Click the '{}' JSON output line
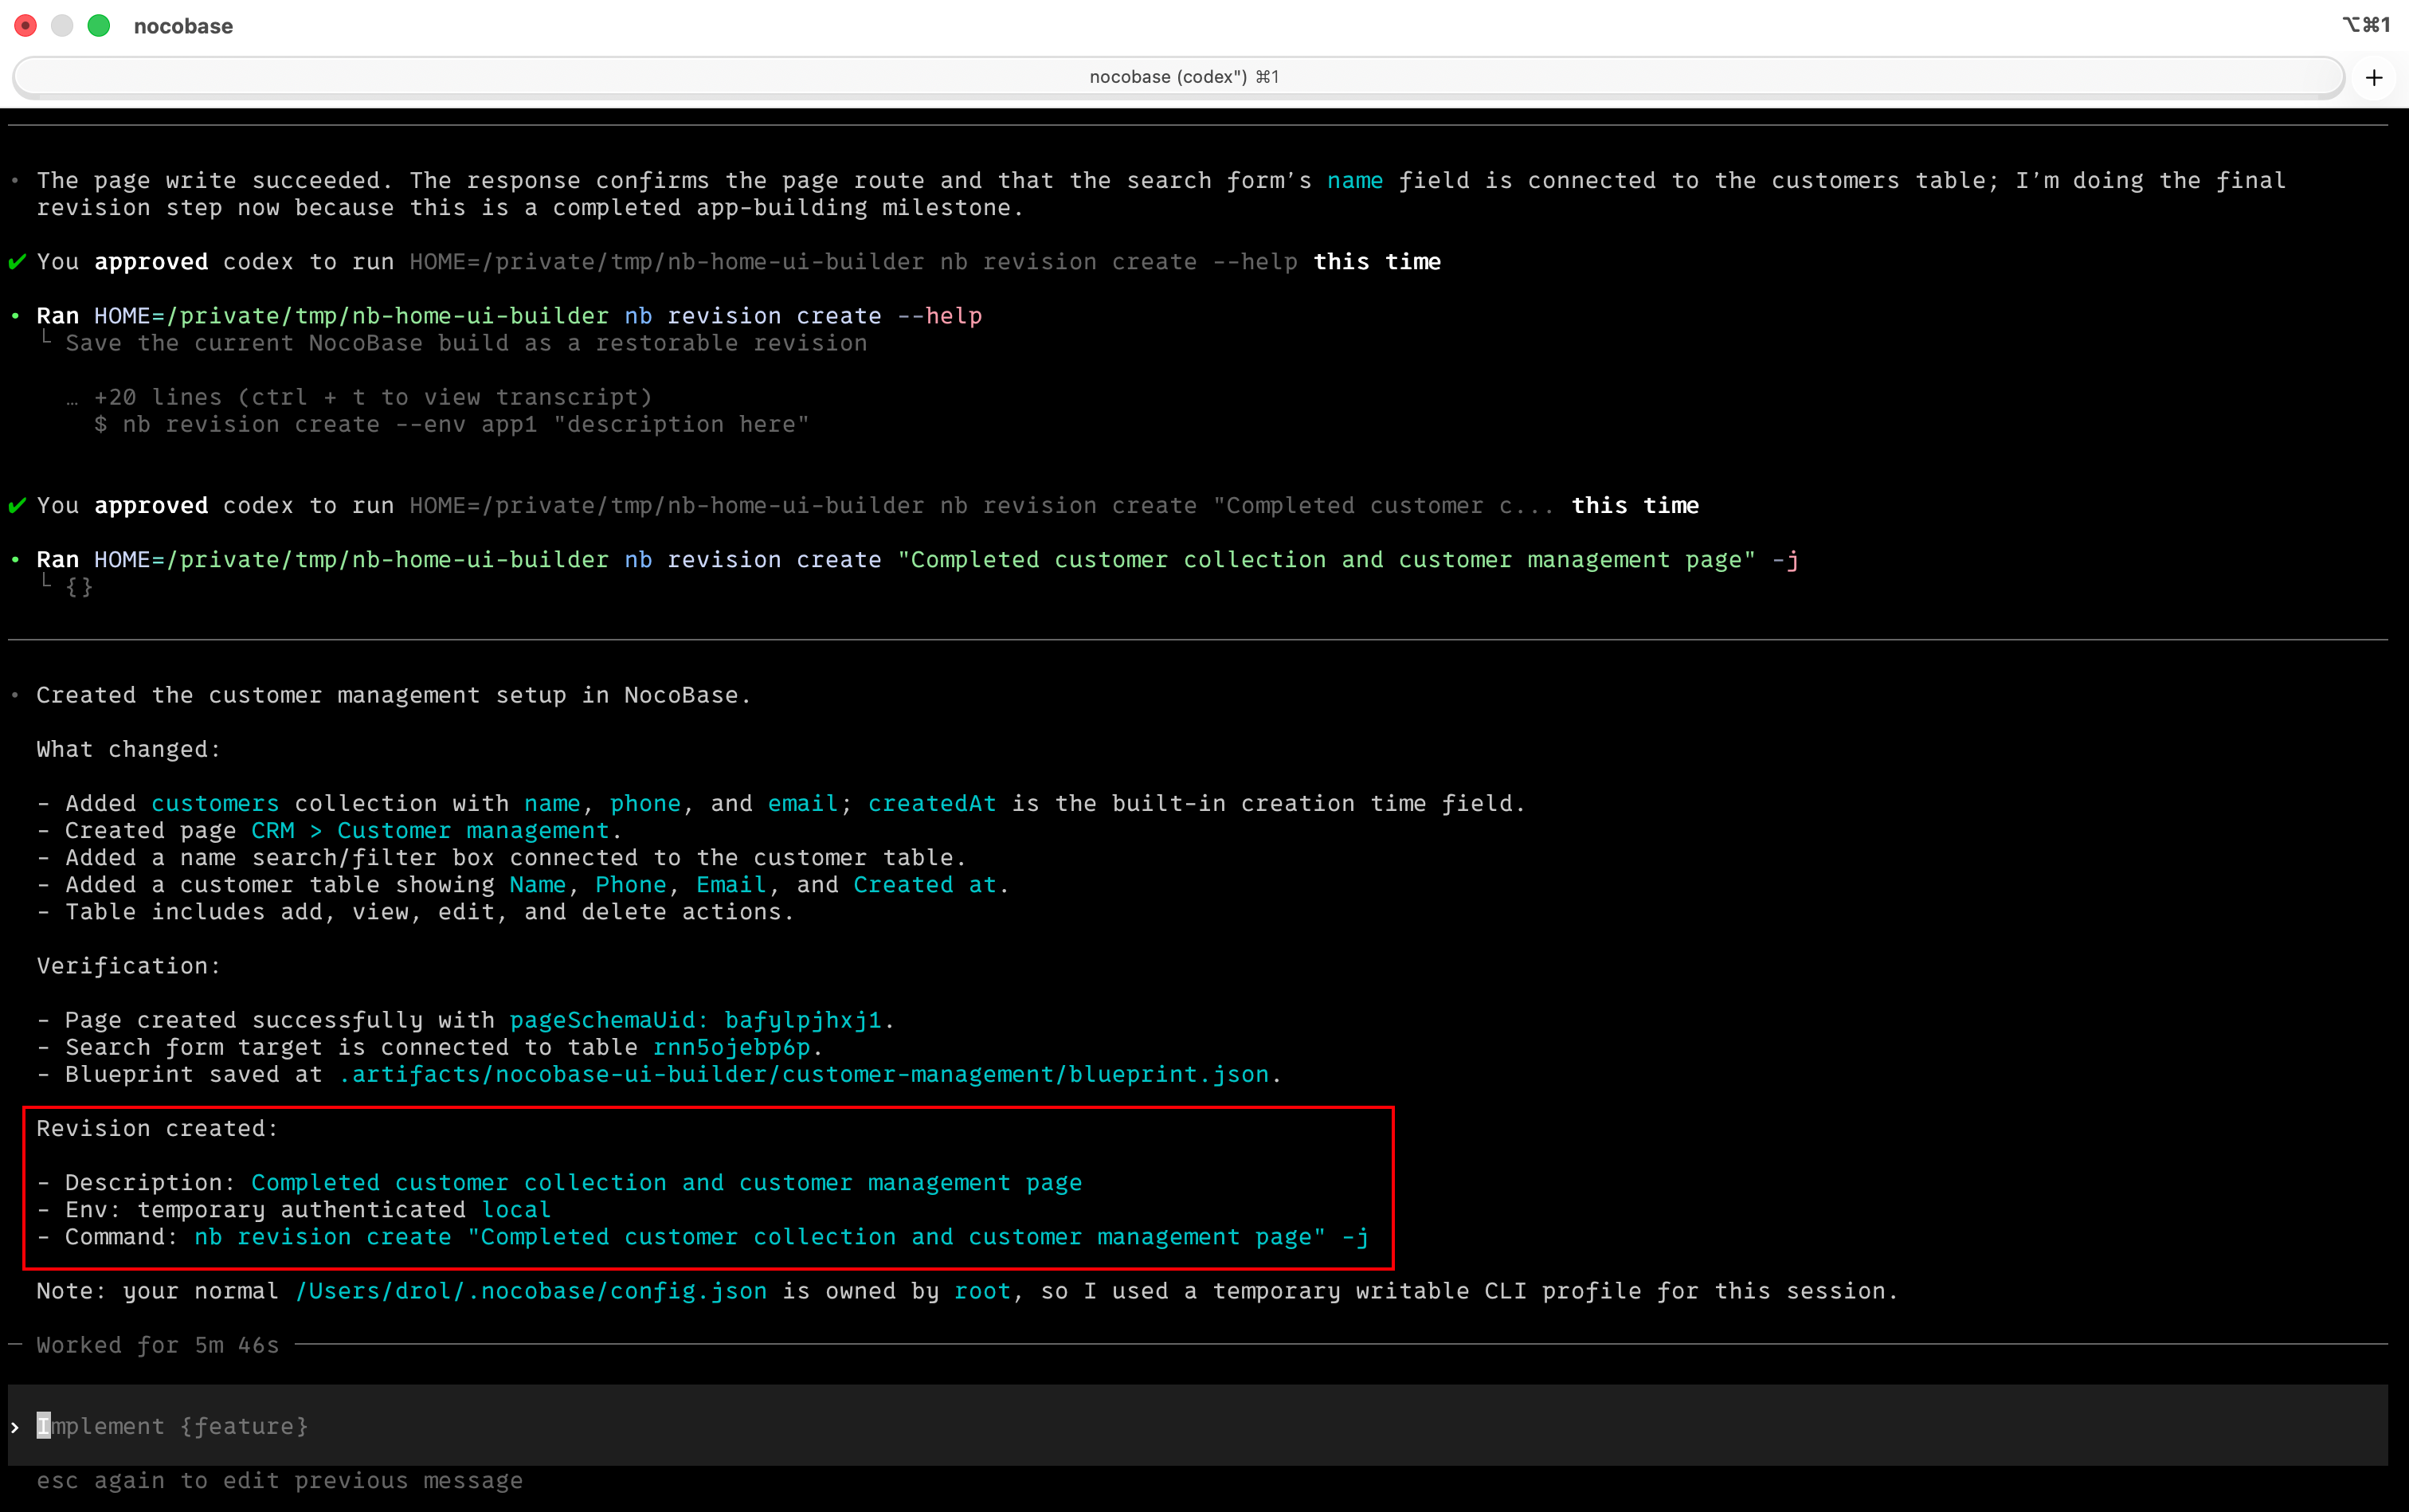Screen dimensions: 2409x1512 click(79, 587)
